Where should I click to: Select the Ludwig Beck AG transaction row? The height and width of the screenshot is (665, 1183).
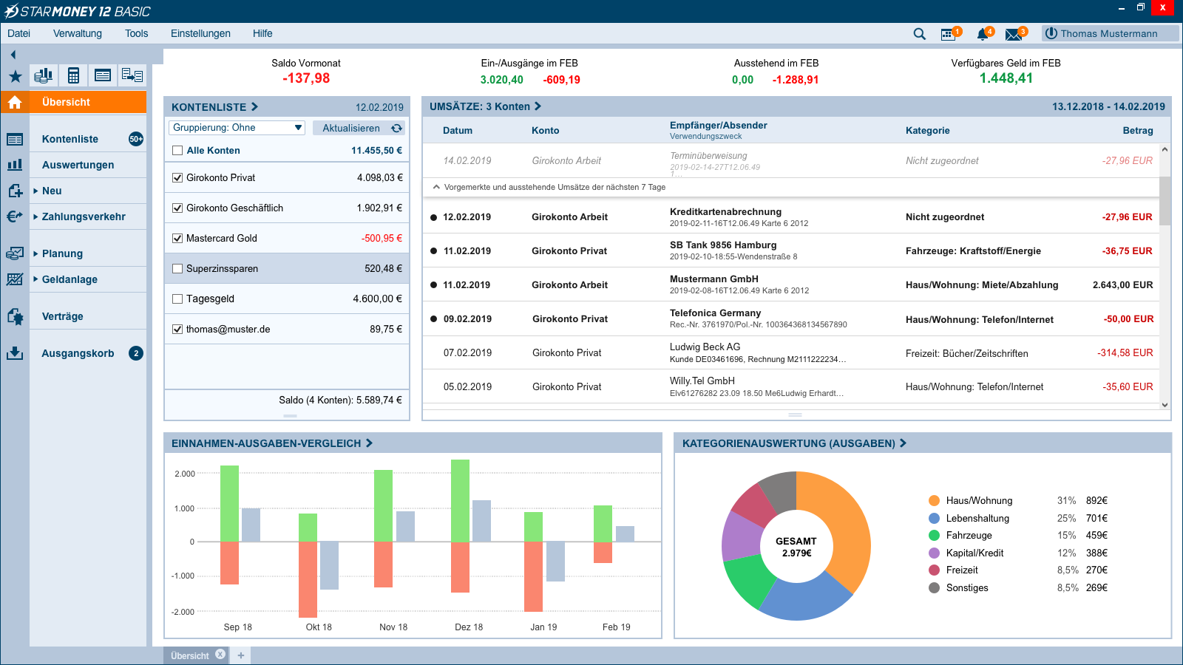(790, 352)
